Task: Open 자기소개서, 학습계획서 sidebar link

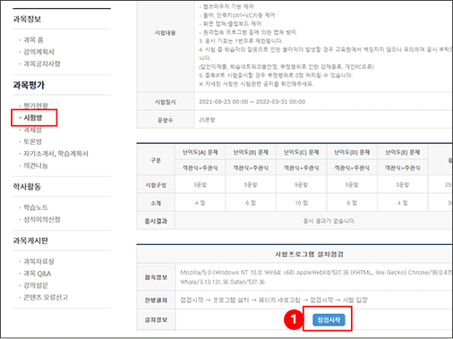Action: [56, 154]
